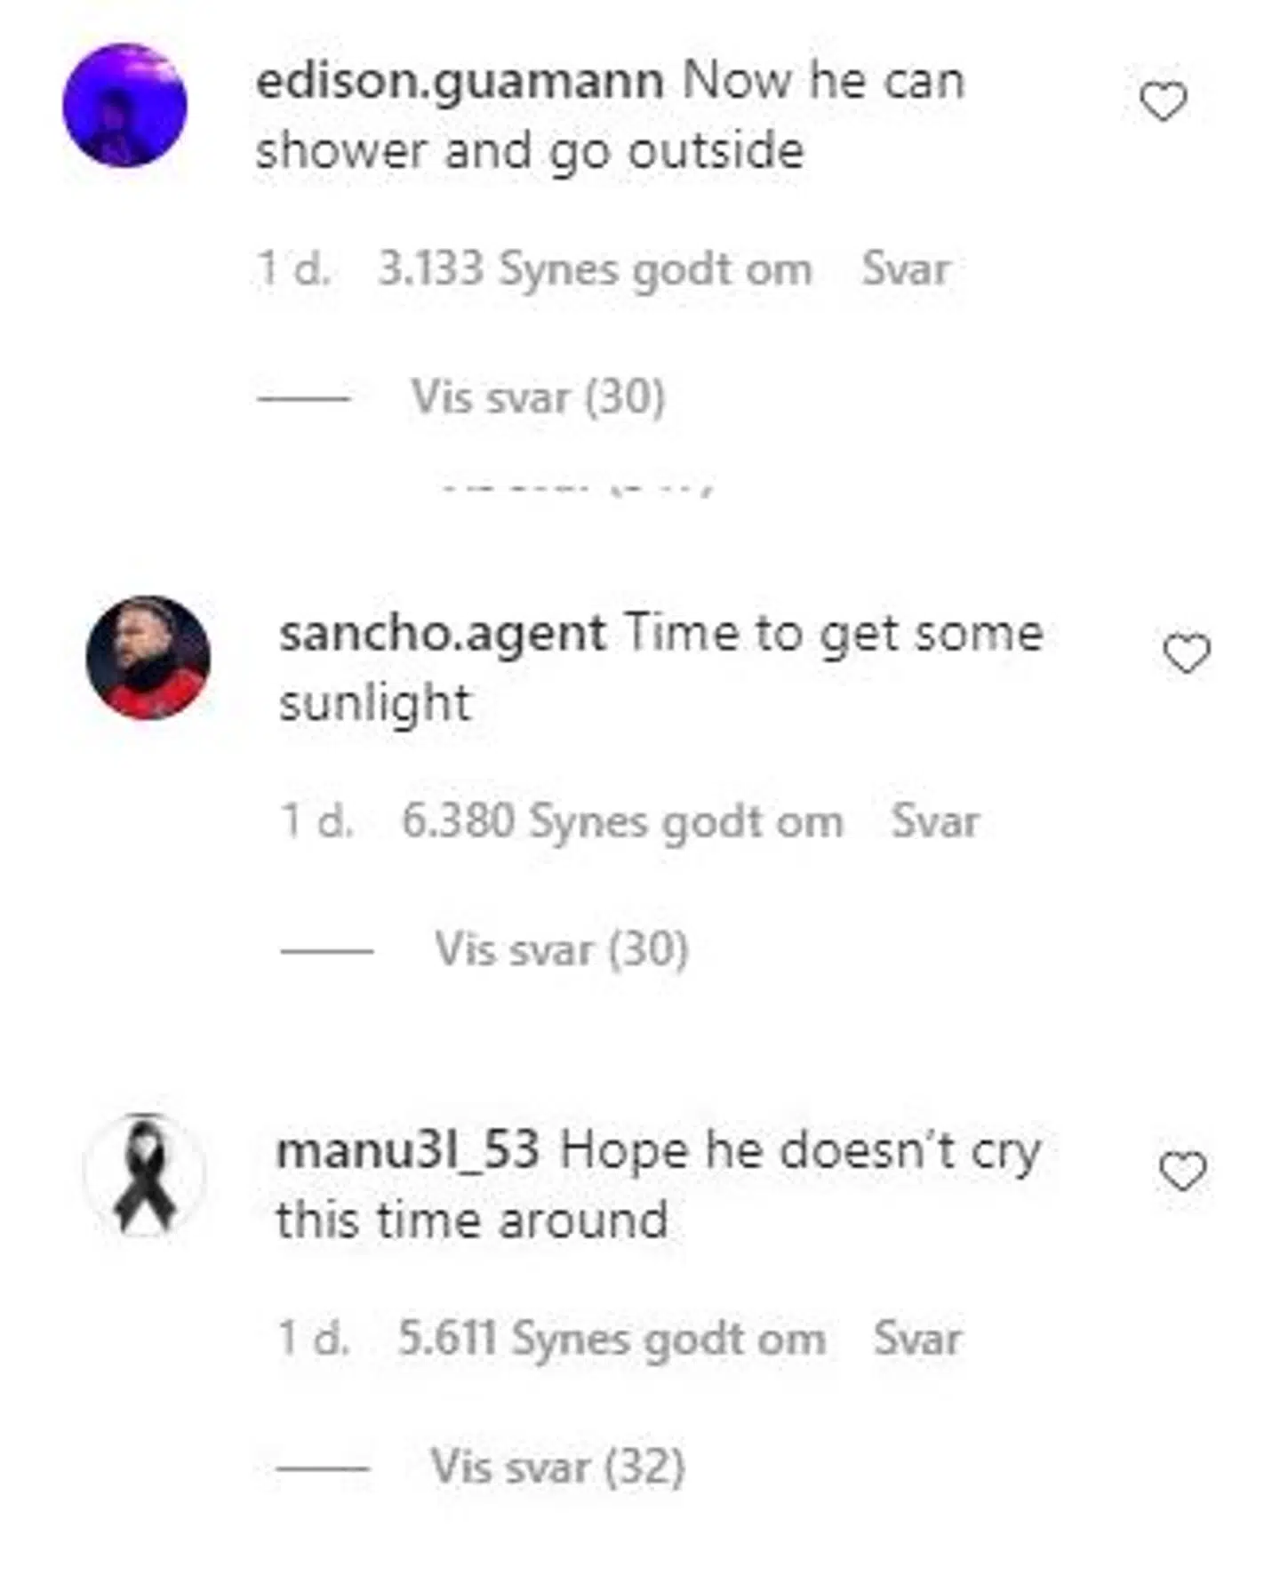1280x1576 pixels.
Task: Open manu3l_53's black ribbon avatar
Action: [145, 1175]
